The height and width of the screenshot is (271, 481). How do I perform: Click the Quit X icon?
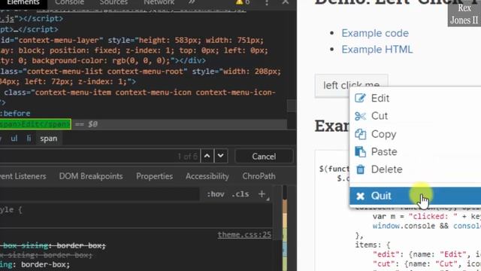(x=361, y=196)
